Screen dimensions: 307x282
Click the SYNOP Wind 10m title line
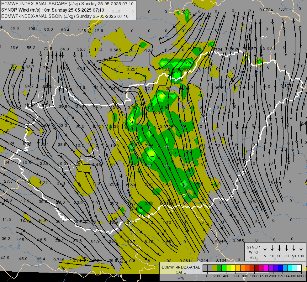point(53,10)
